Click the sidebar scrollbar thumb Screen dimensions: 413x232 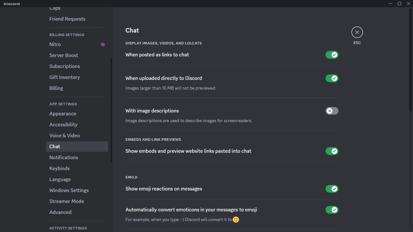[x=111, y=110]
